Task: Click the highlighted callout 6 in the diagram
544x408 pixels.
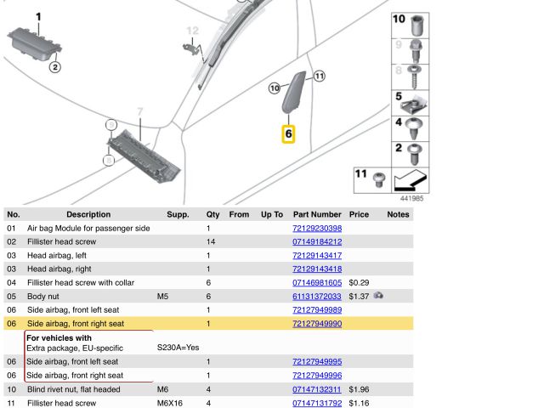Action: pos(288,133)
